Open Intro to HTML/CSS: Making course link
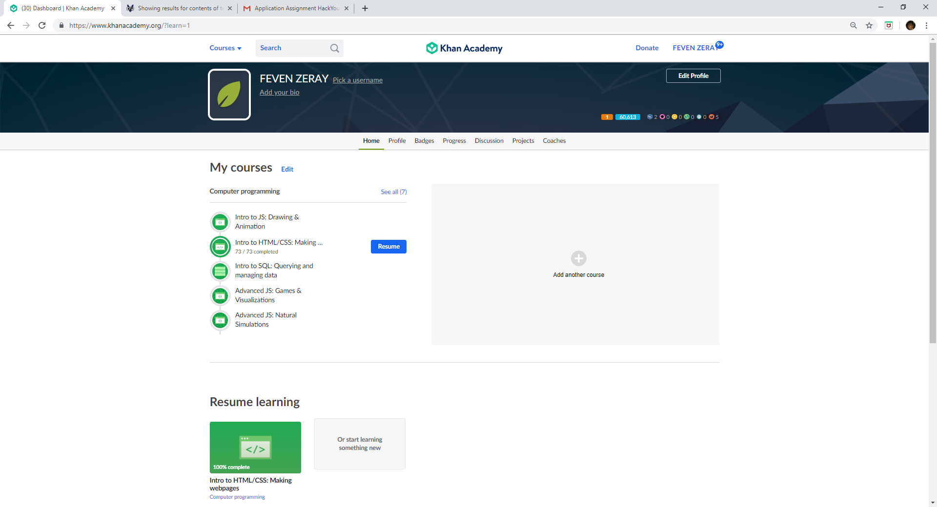 [279, 242]
